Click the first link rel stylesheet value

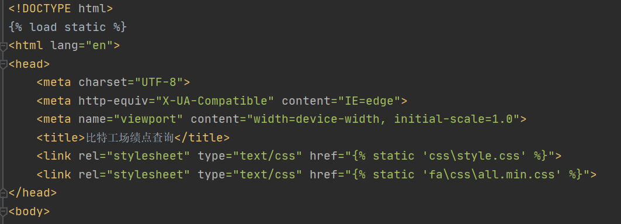(148, 156)
